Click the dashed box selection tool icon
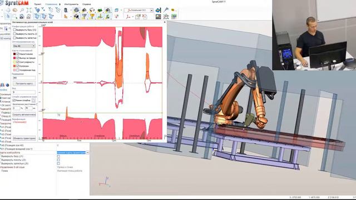The image size is (356, 200). [15, 16]
